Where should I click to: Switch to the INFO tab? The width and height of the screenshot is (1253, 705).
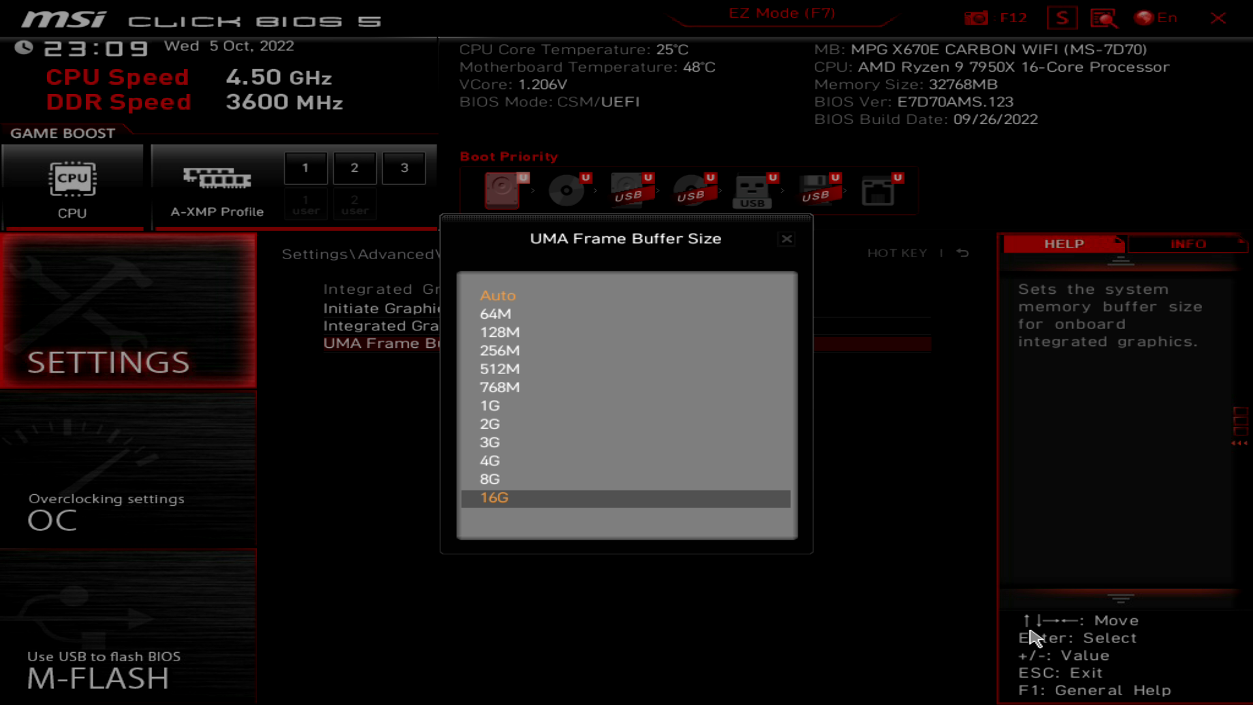pos(1188,244)
